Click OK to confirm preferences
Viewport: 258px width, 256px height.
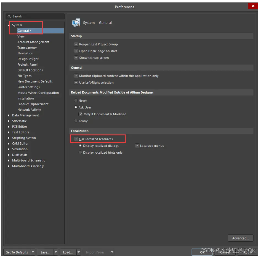202,252
